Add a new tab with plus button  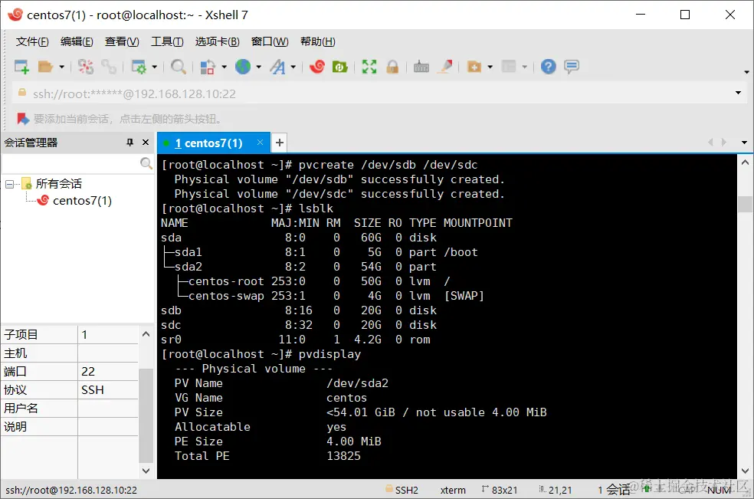tap(280, 143)
